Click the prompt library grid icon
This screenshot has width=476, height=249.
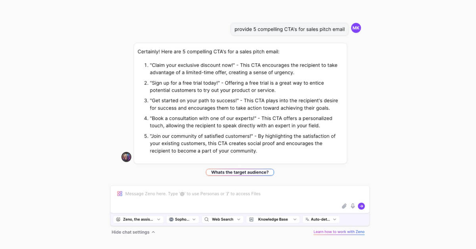click(x=119, y=194)
